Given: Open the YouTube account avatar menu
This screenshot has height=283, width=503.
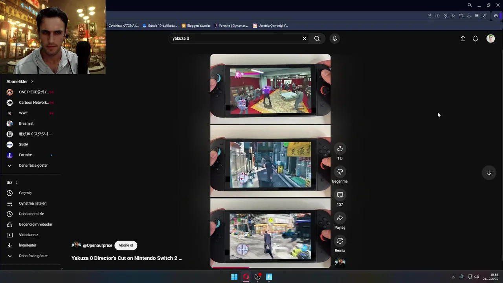Looking at the screenshot, I should coord(490,39).
